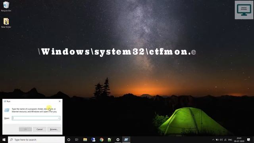Click the Browse... button in Run
This screenshot has width=254, height=143.
click(54, 129)
